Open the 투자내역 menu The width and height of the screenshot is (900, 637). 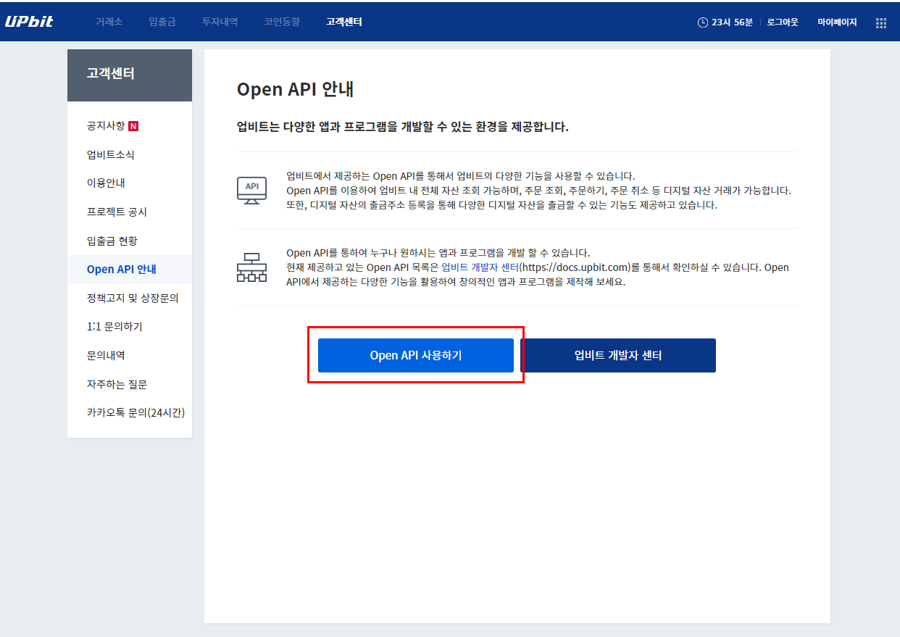[220, 22]
